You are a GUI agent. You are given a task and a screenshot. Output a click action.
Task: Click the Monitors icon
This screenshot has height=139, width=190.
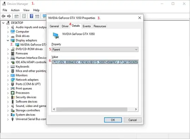coord(13,75)
